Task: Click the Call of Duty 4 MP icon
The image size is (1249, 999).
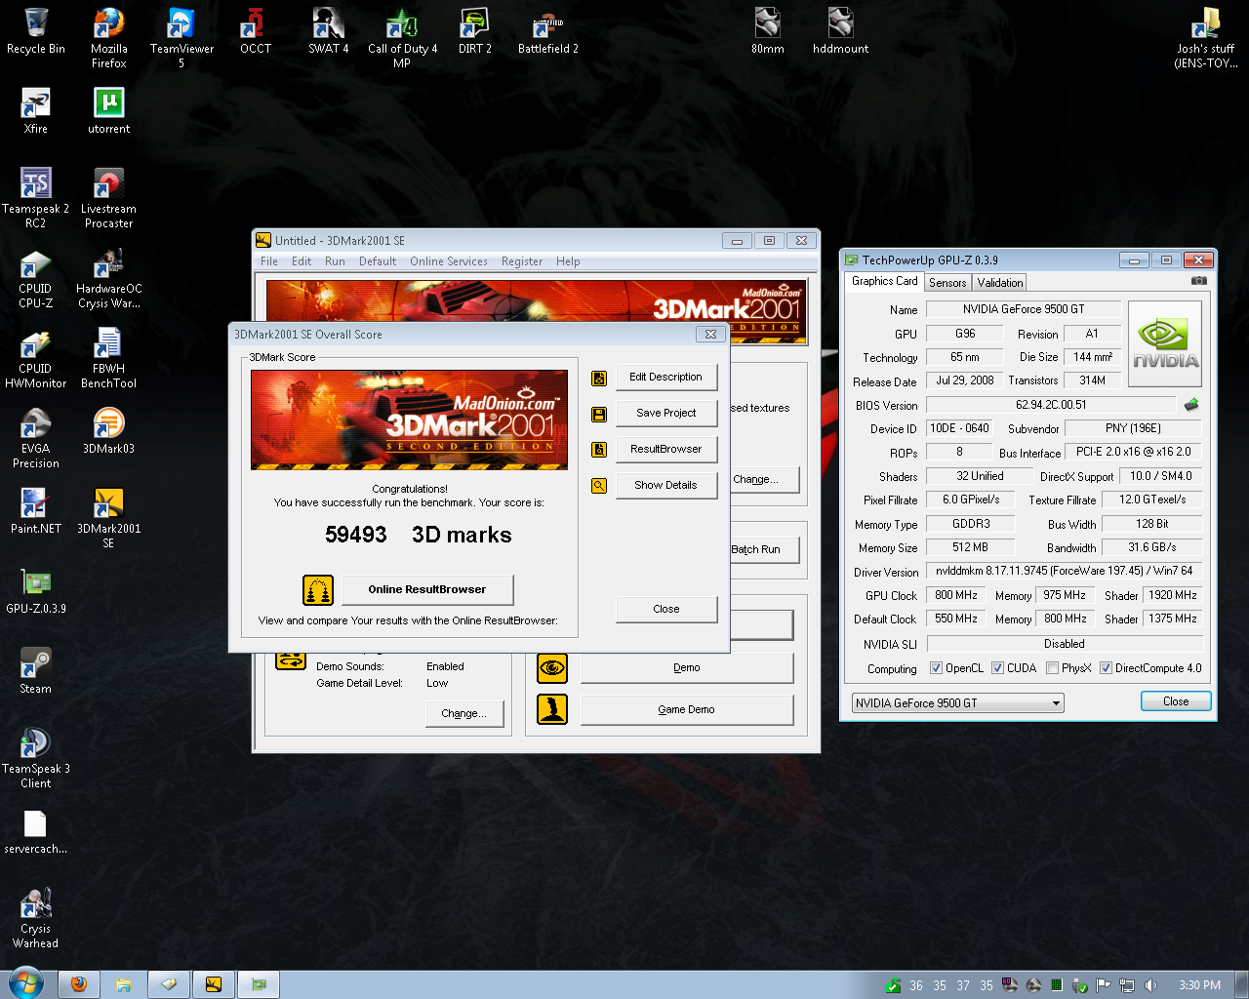Action: (x=402, y=38)
